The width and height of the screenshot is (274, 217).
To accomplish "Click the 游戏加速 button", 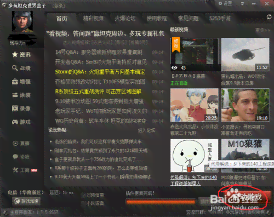I will click(26, 201).
